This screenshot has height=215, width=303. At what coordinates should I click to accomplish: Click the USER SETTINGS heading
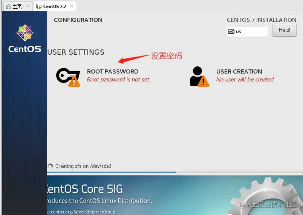pos(76,52)
